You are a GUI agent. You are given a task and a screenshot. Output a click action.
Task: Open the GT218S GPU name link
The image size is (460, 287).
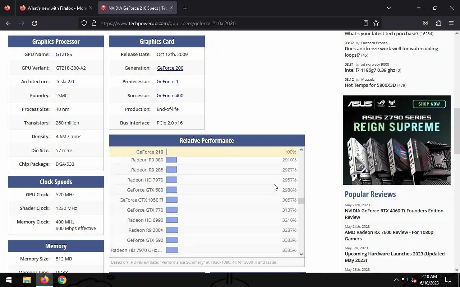(64, 54)
